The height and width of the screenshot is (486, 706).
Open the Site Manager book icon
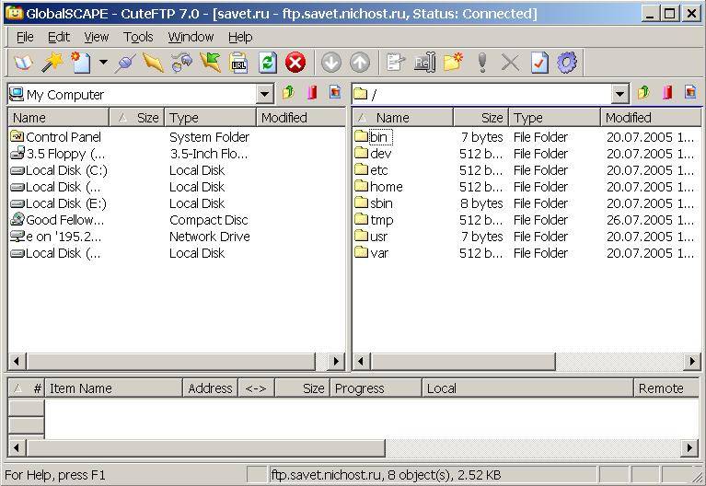(x=23, y=64)
